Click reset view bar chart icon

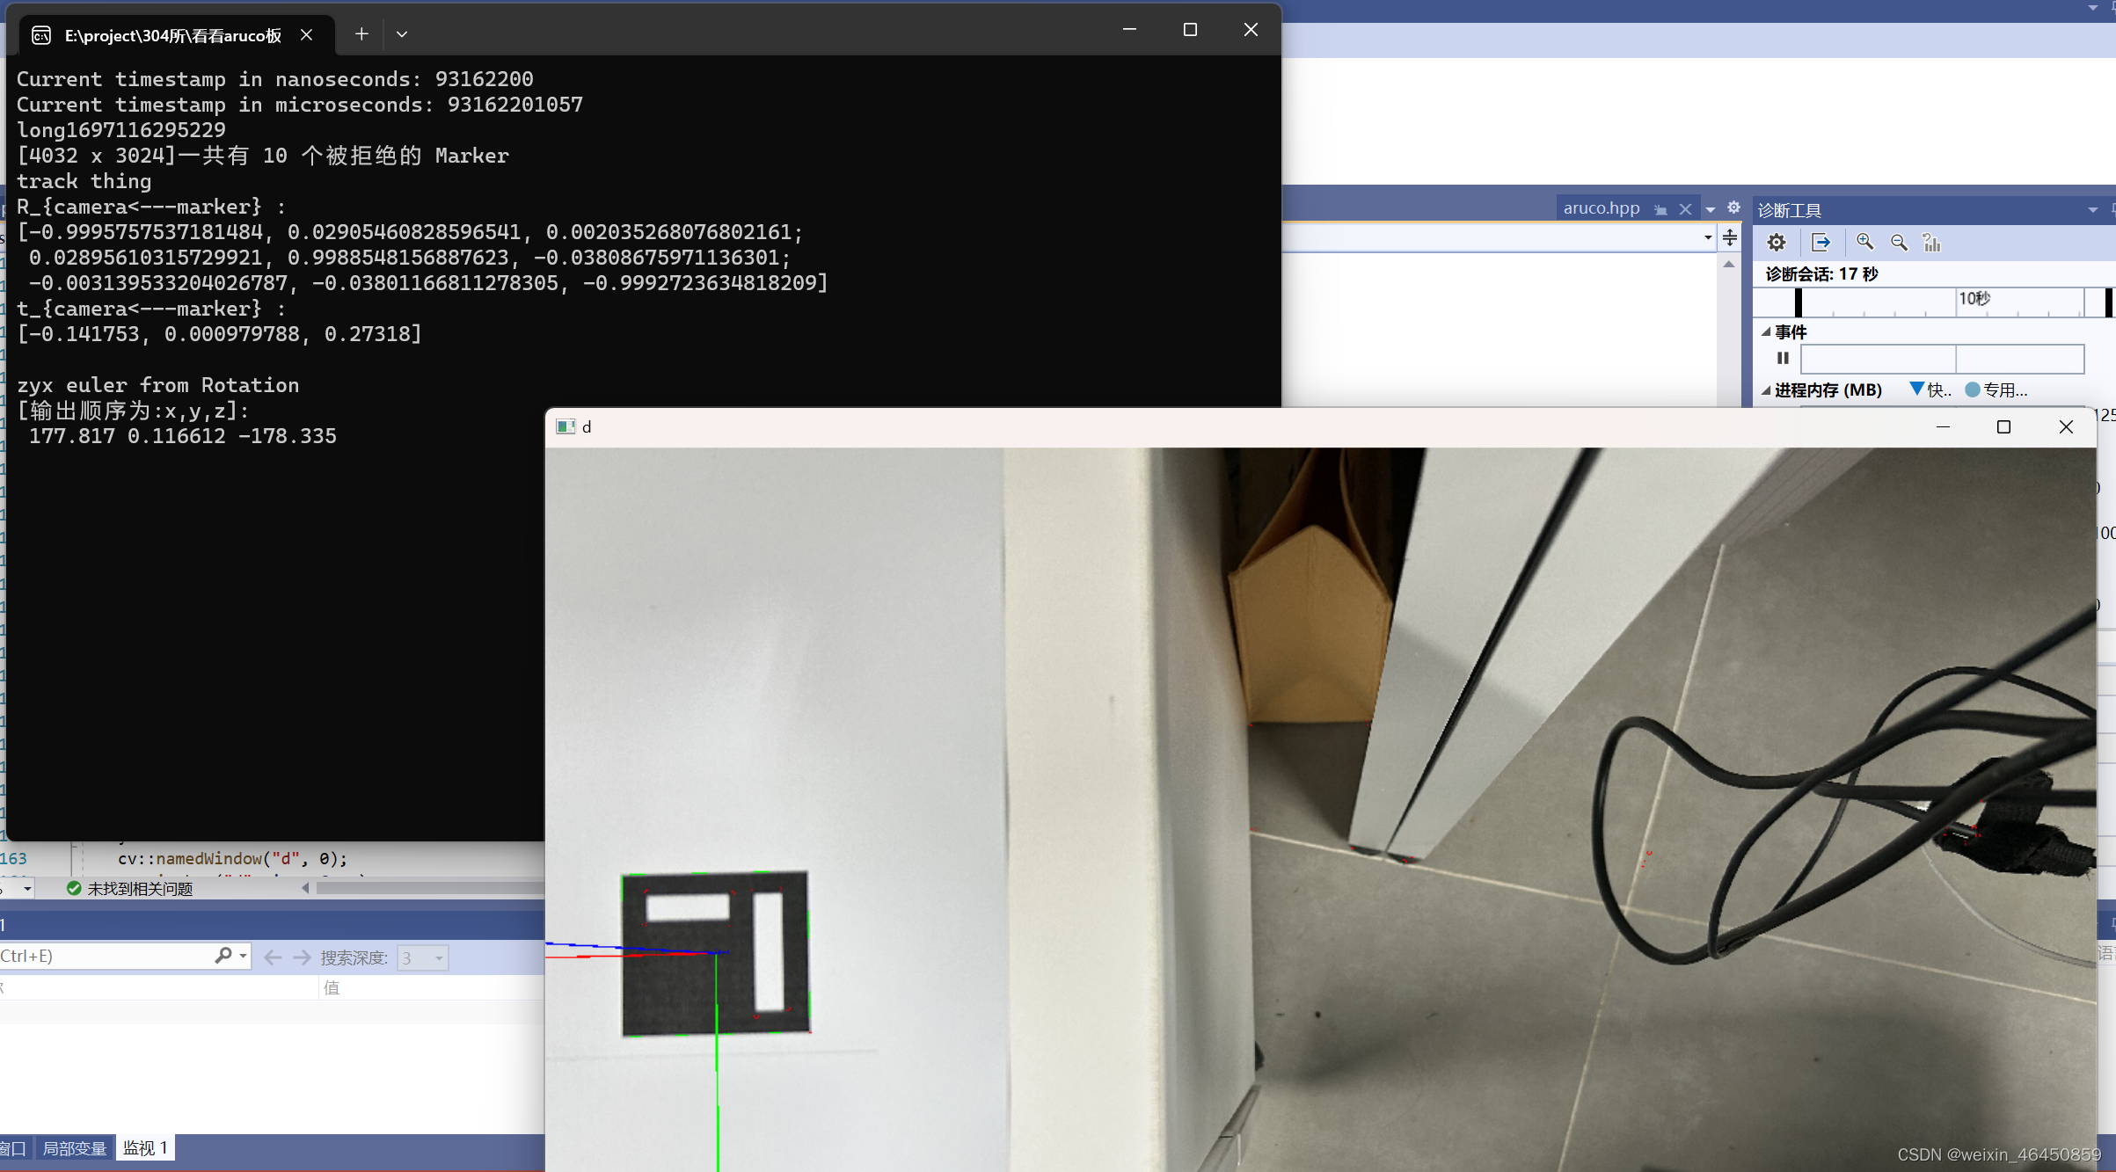point(1931,243)
